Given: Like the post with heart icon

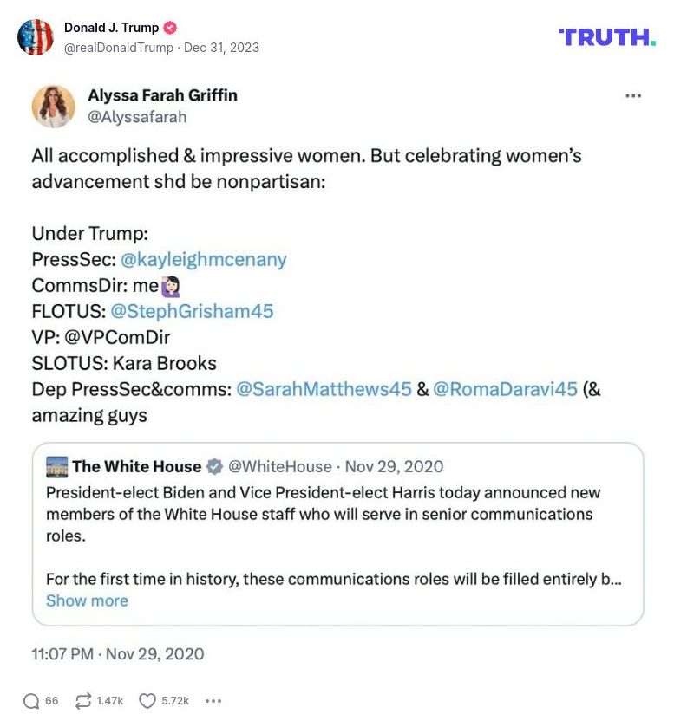Looking at the screenshot, I should [147, 700].
